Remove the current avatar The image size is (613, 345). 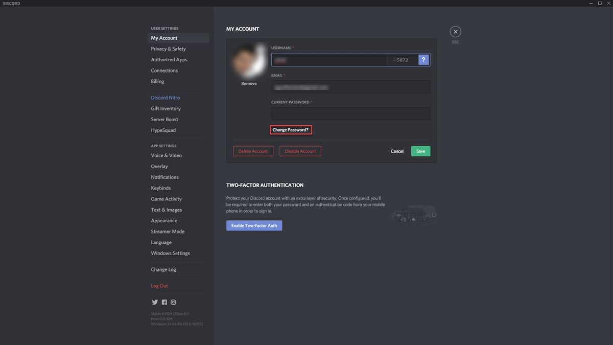click(249, 83)
